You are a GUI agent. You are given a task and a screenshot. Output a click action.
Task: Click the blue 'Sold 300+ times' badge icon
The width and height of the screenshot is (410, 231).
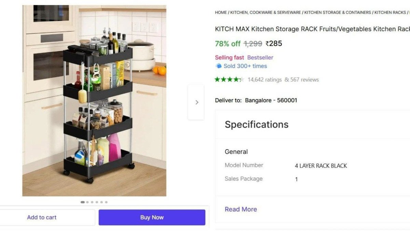click(x=219, y=66)
